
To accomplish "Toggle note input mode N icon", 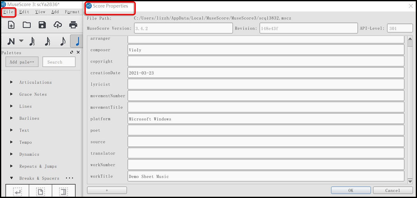I will tap(11, 41).
